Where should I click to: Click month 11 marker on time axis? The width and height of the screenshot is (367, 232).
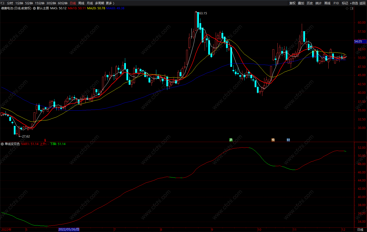[295, 229]
